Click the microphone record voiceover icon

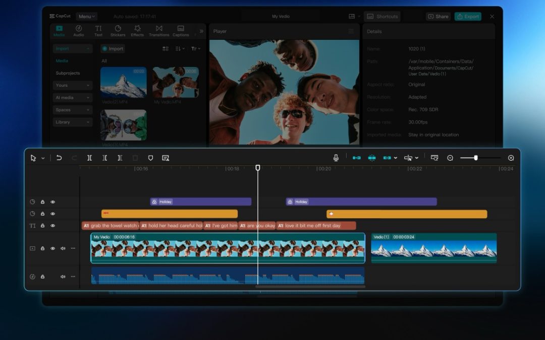336,158
